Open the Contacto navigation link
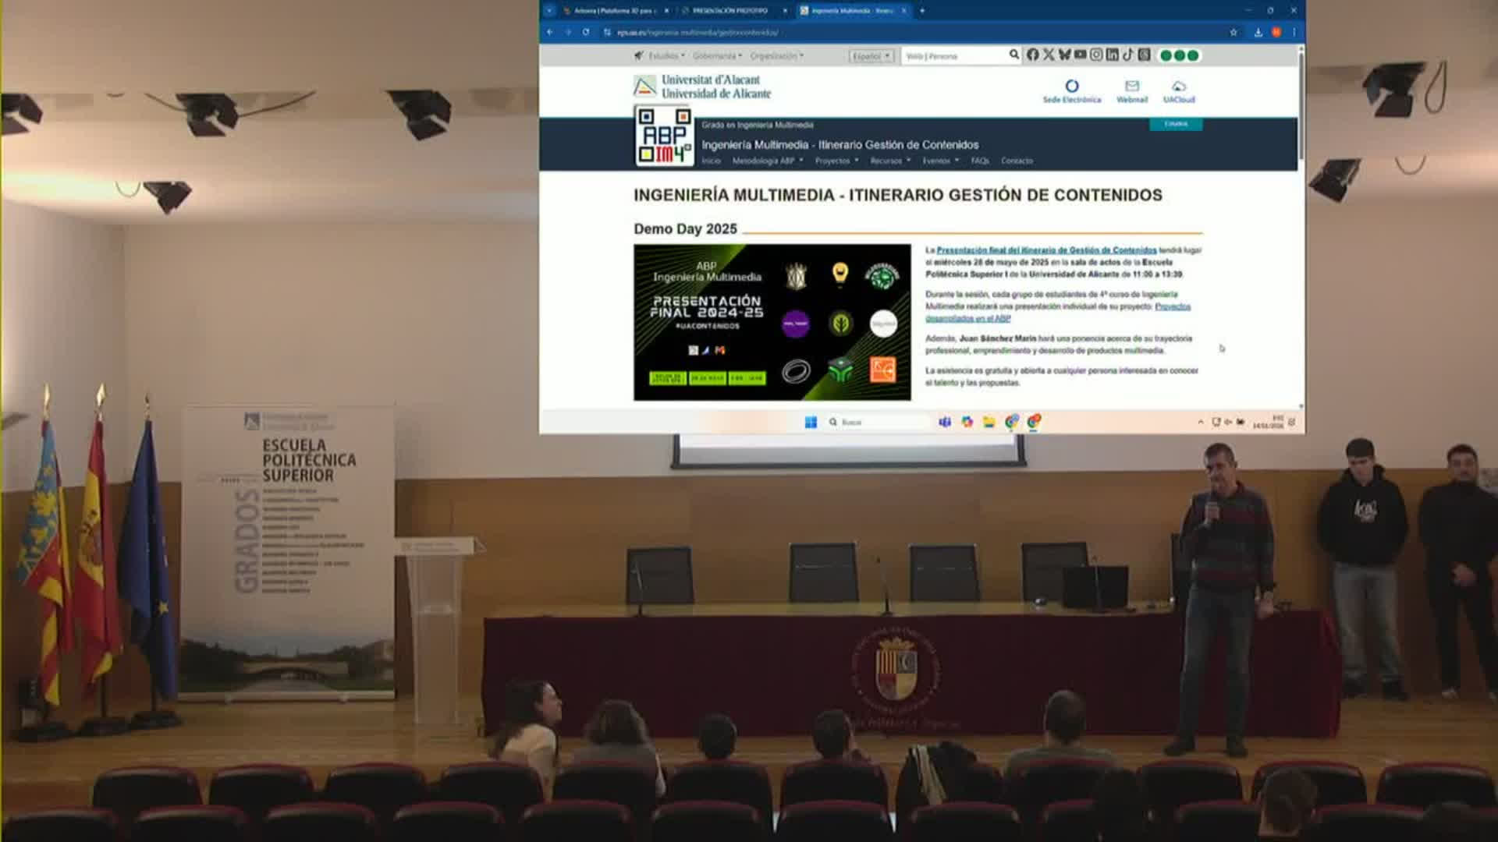1498x842 pixels. (1017, 161)
